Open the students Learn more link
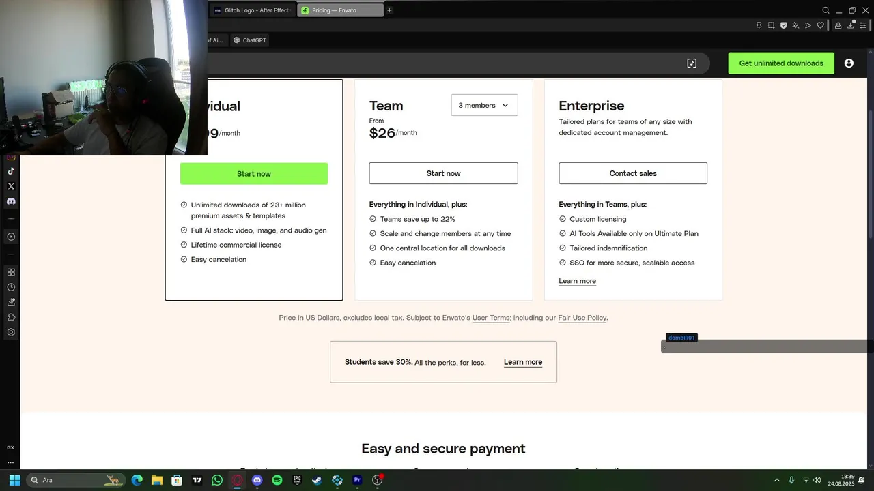 click(x=523, y=362)
